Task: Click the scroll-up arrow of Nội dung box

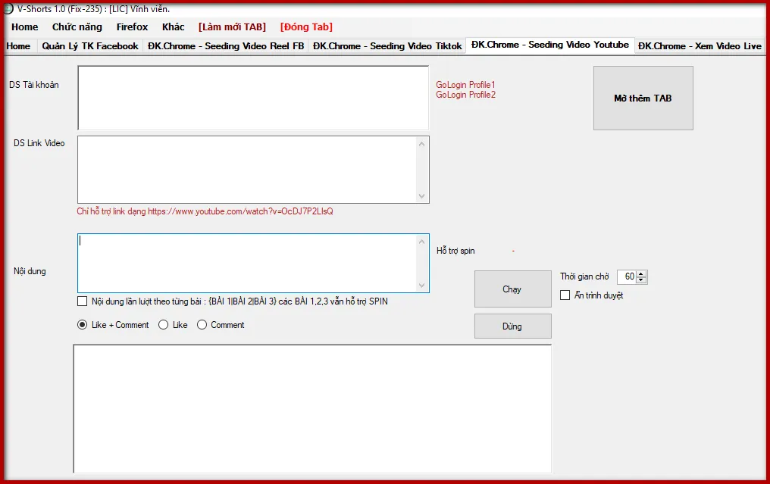Action: pyautogui.click(x=422, y=242)
